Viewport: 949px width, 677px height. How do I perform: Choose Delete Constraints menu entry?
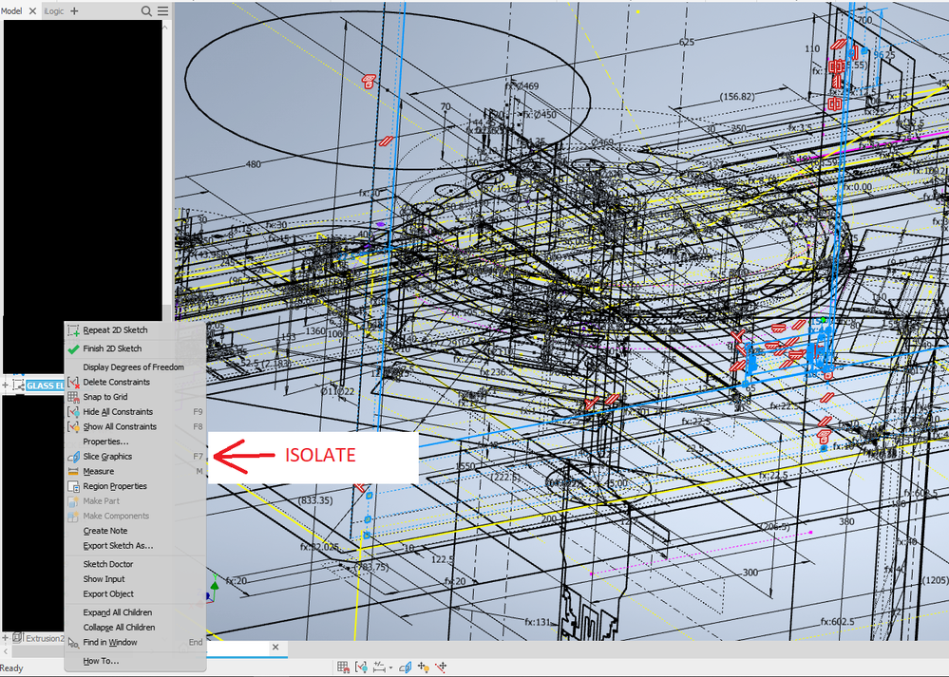pos(135,382)
